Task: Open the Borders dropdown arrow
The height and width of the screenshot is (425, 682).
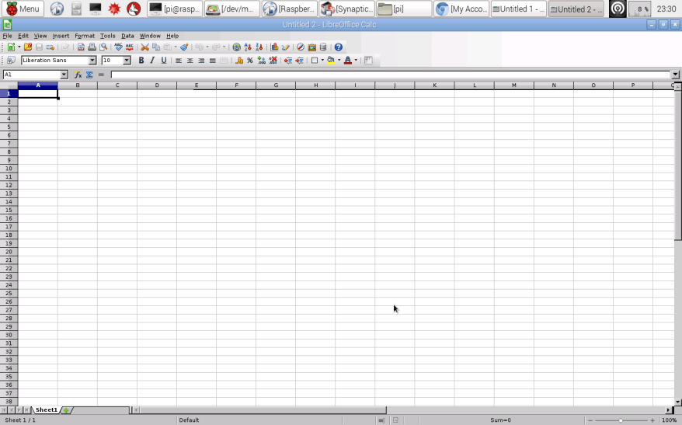Action: [x=322, y=61]
